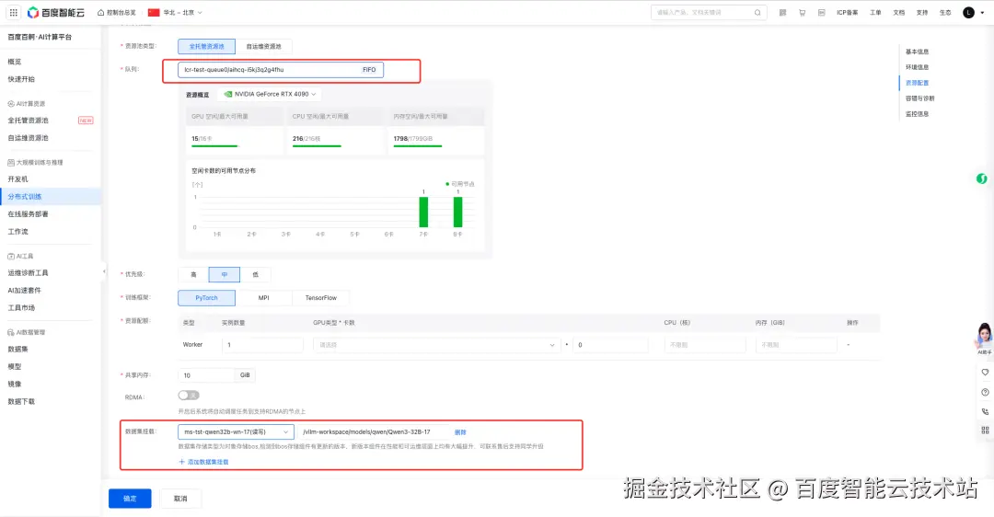Open the billing icon in header
The width and height of the screenshot is (994, 517).
821,12
